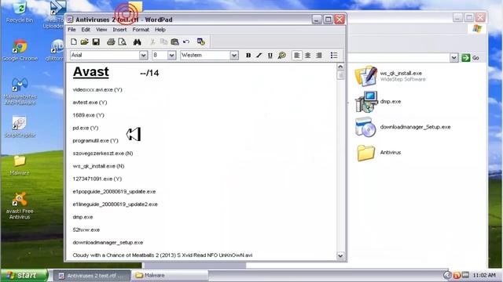Click scroll up arrow in WordPad

tap(340, 67)
